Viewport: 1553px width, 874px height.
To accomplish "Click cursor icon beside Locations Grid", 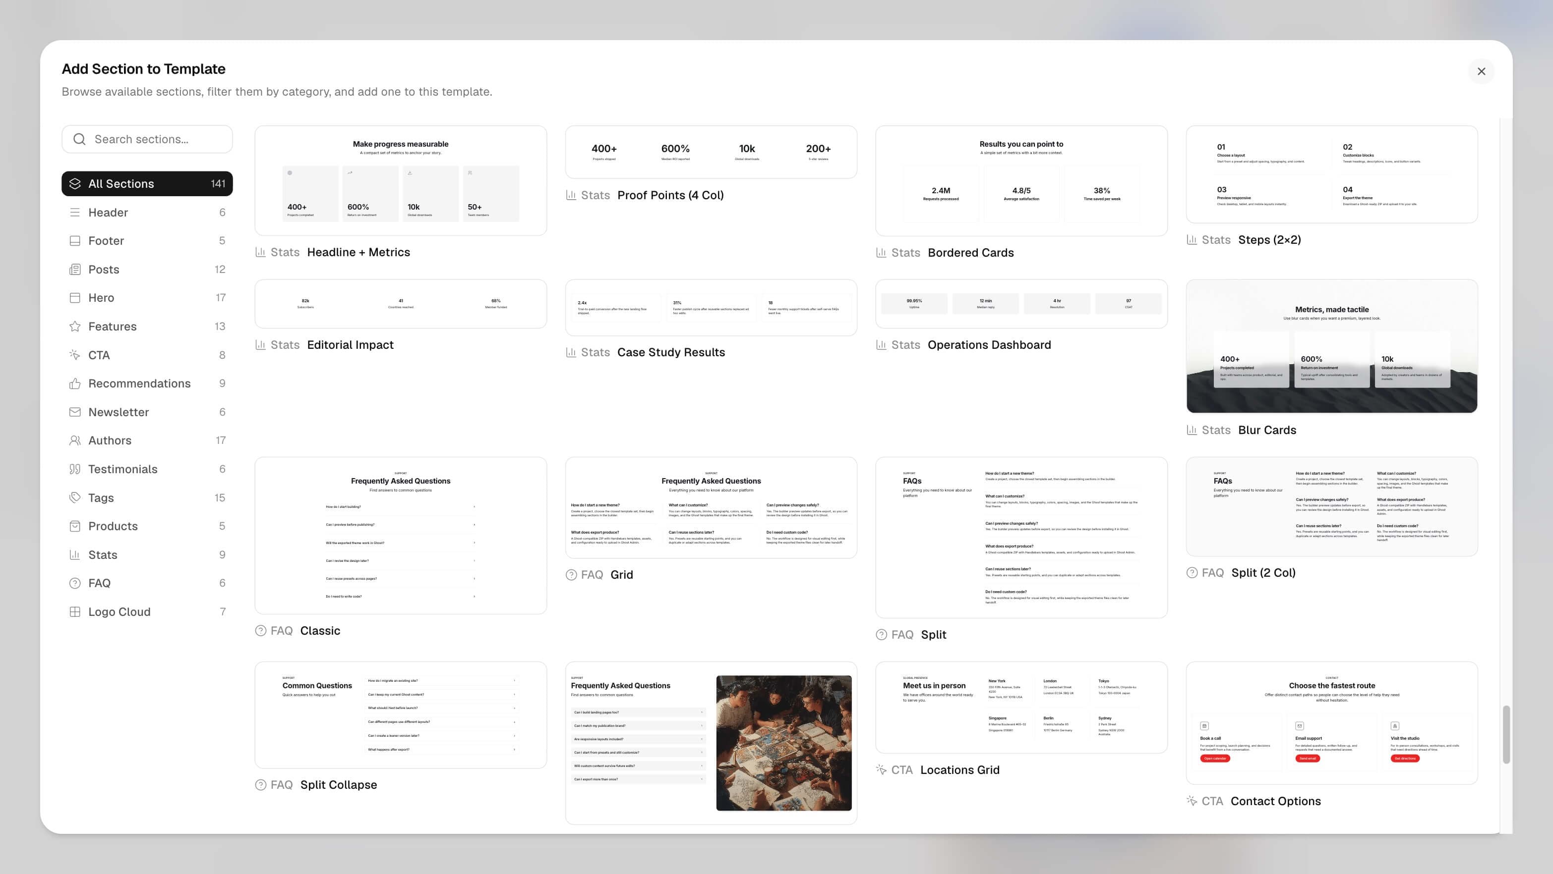I will 881,770.
